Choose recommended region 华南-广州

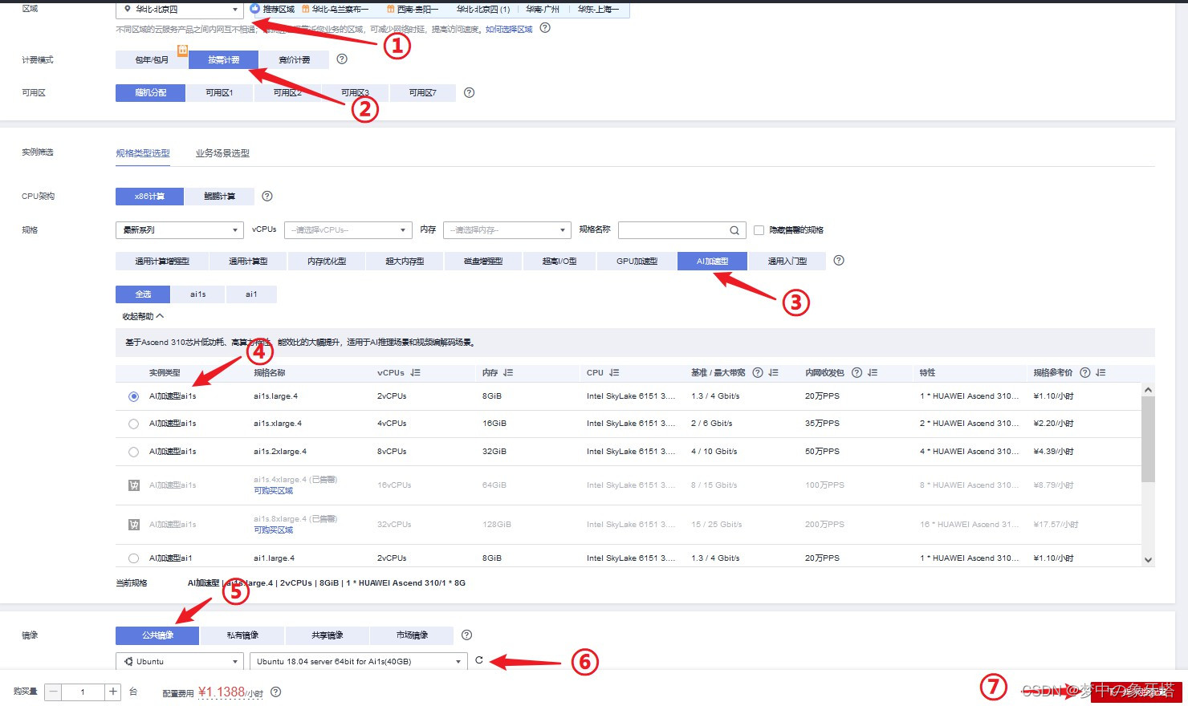[543, 10]
